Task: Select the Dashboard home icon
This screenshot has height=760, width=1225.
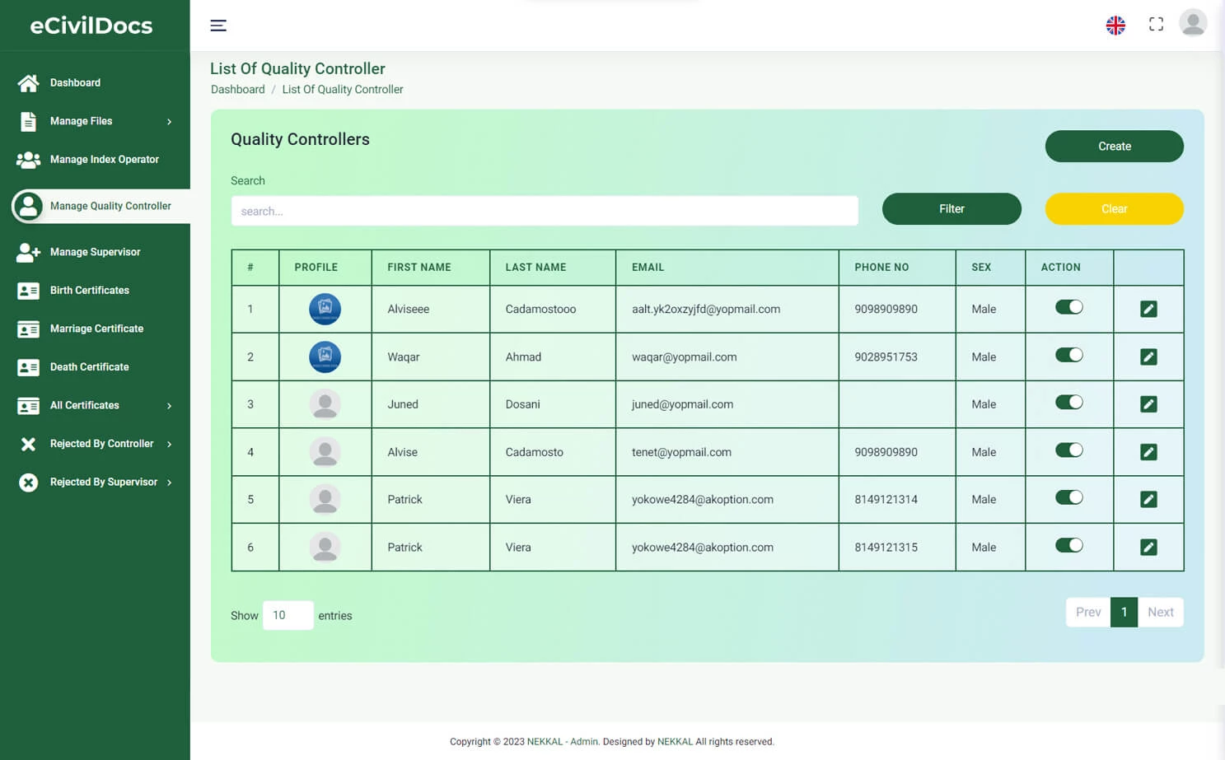Action: coord(28,82)
